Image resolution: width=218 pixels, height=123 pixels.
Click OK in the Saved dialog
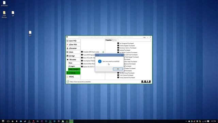(118, 69)
